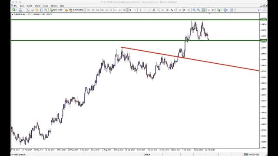The height and width of the screenshot is (156, 278).
Task: Switch chart to H4 timeframe
Action: (111, 10)
